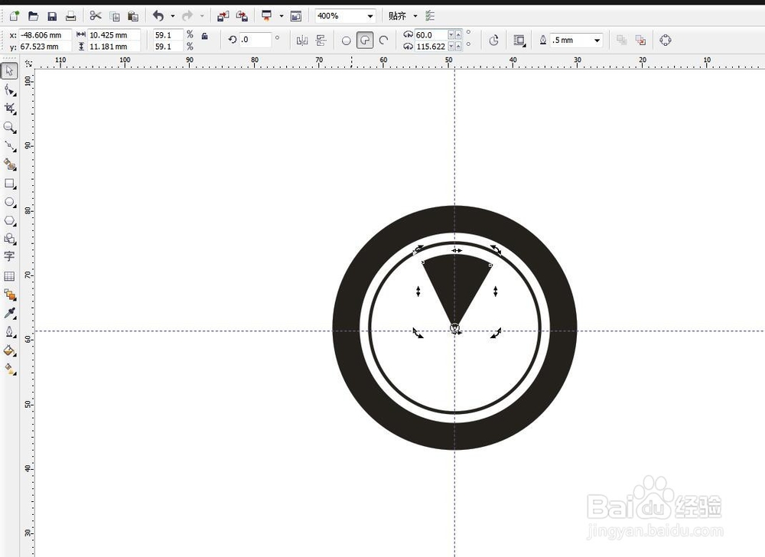The image size is (765, 557).
Task: Select the Zoom magnifier tool
Action: coord(9,127)
